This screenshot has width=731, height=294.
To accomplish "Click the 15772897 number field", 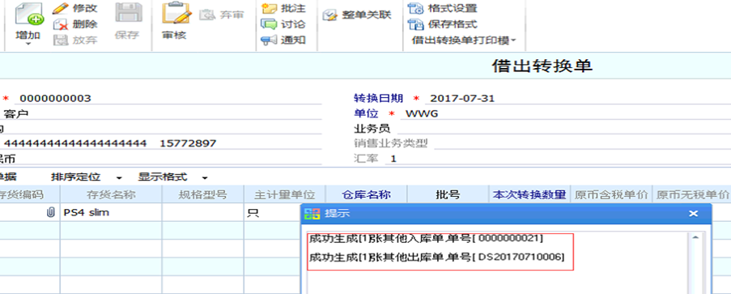I will click(x=188, y=143).
